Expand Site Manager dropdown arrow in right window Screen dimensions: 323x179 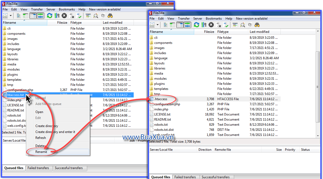coord(157,25)
